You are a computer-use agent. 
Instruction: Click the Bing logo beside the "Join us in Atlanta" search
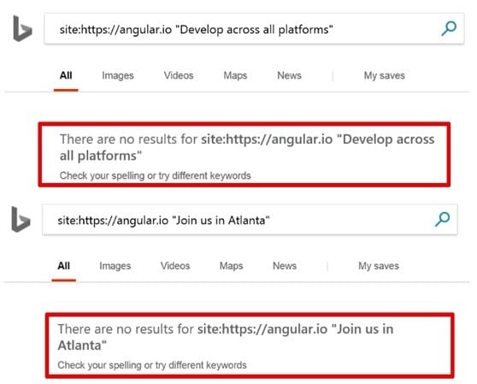coord(21,220)
